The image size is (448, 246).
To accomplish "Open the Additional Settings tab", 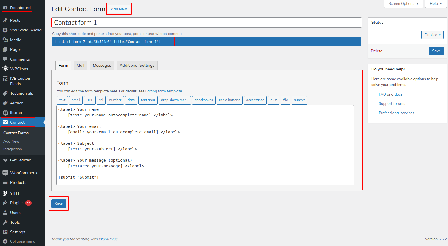I will [x=137, y=65].
